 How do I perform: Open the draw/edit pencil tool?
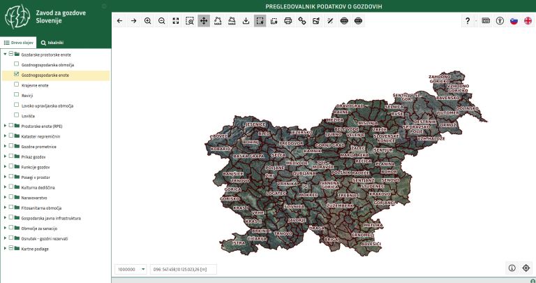[330, 21]
